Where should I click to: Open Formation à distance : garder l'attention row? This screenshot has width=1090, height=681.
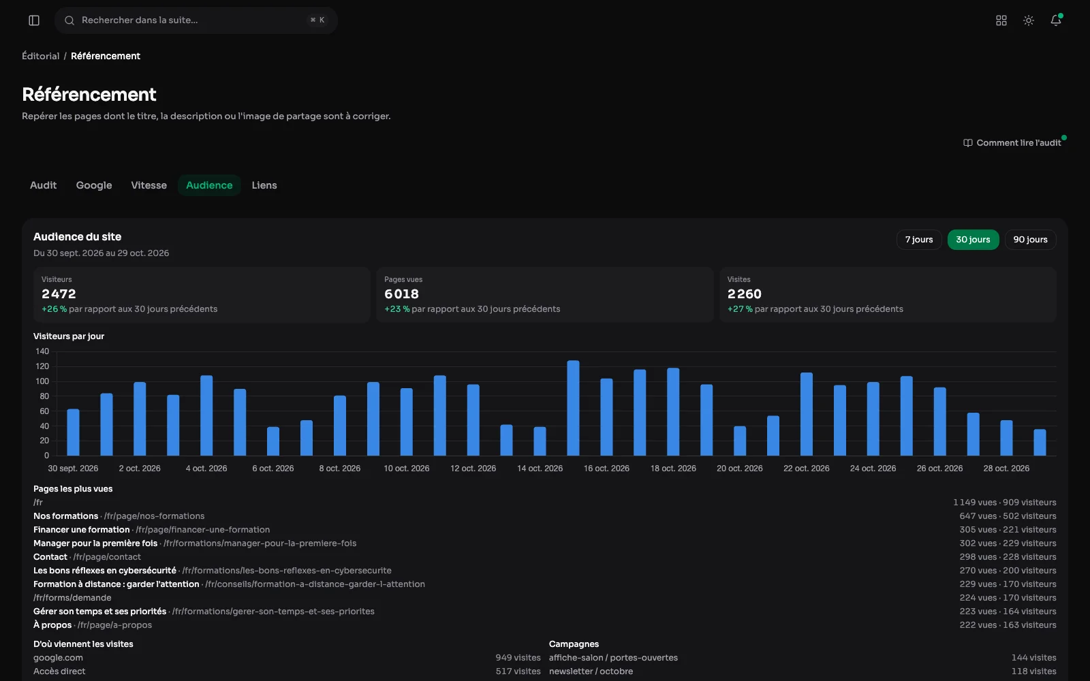point(545,584)
